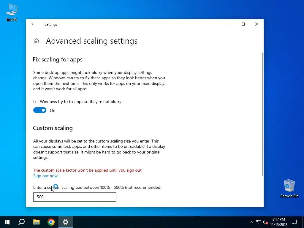The width and height of the screenshot is (304, 228).
Task: Select the This PC desktop icon
Action: point(12,12)
